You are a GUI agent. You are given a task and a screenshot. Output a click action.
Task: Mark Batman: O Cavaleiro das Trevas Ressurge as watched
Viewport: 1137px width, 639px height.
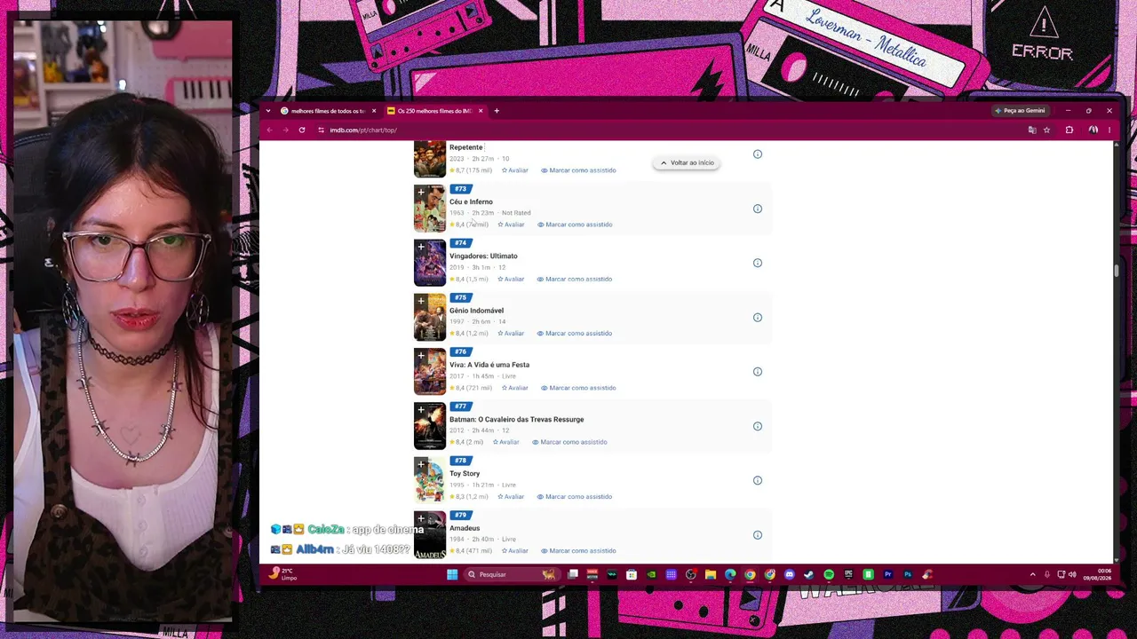point(569,442)
